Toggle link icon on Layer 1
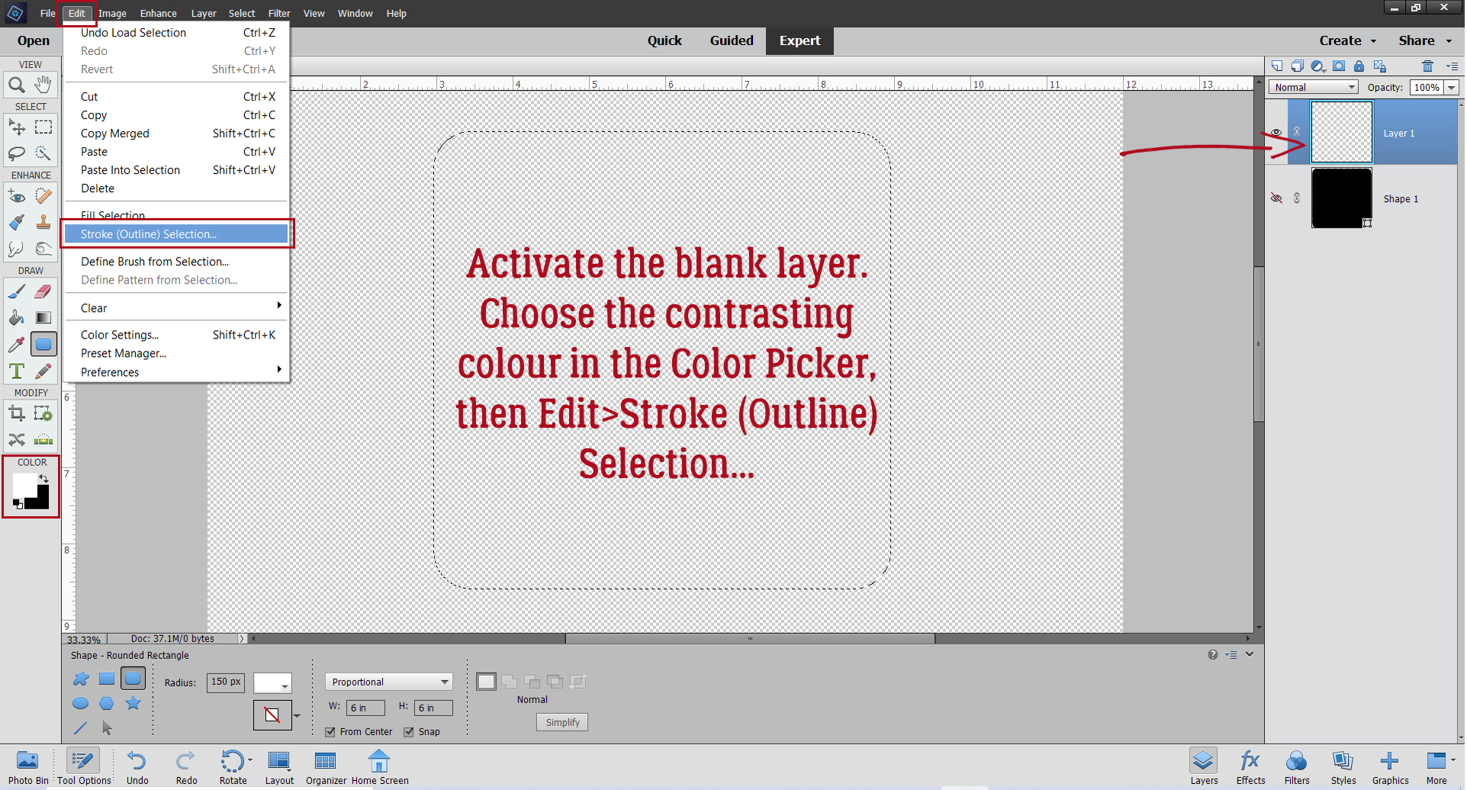The image size is (1467, 790). pyautogui.click(x=1297, y=133)
